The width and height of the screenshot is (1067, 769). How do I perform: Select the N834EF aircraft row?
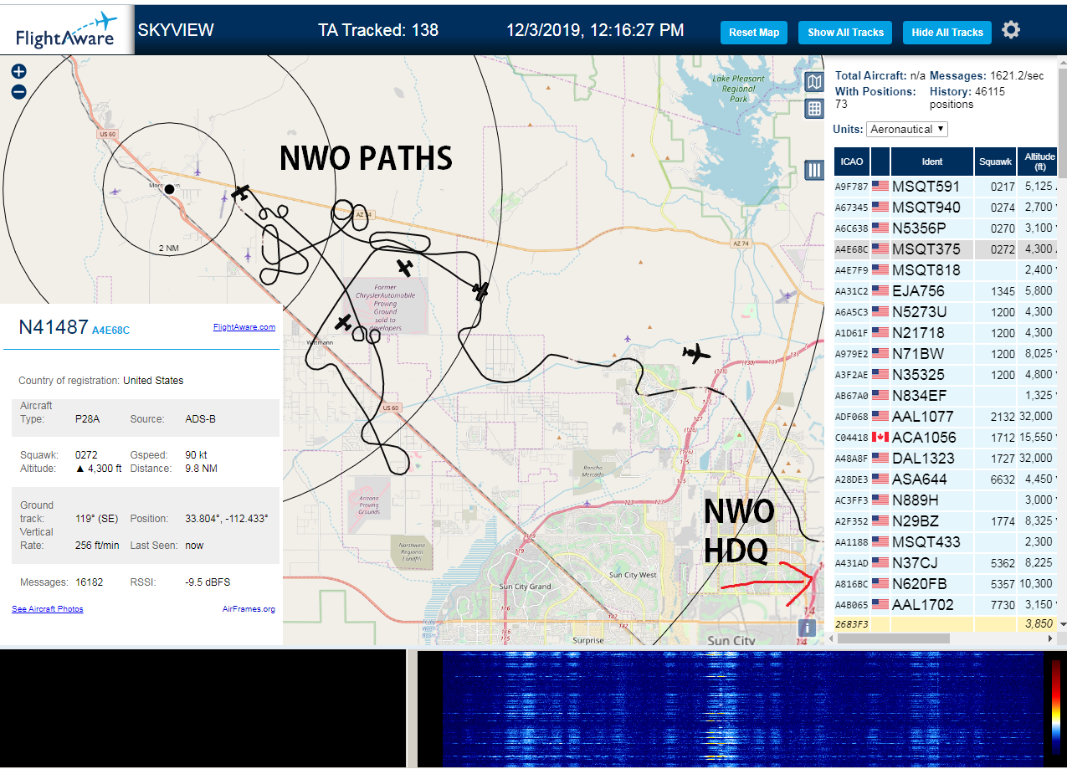point(946,396)
